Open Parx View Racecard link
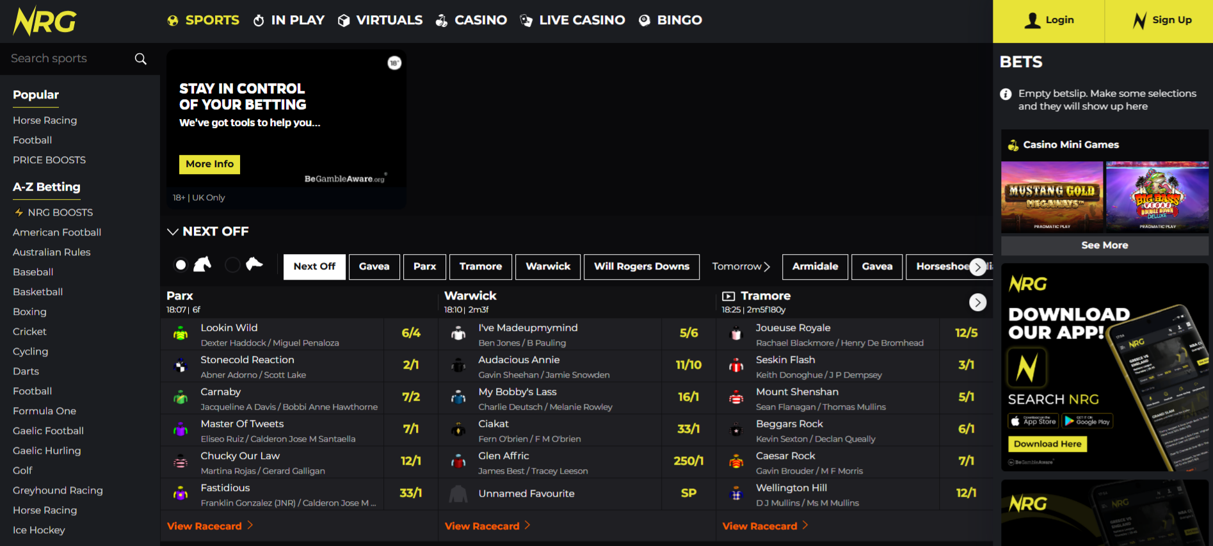This screenshot has height=546, width=1213. pos(210,526)
